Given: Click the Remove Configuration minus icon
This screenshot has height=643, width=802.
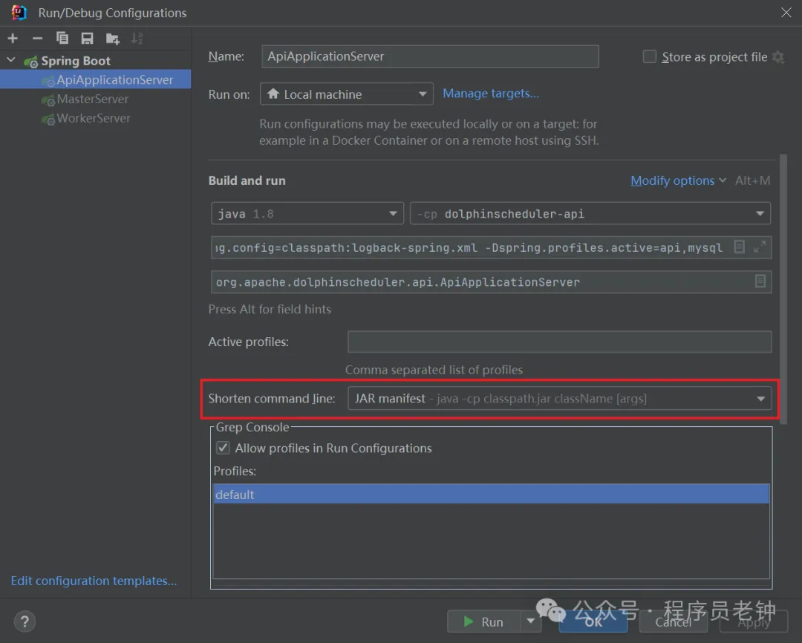Looking at the screenshot, I should pos(37,39).
